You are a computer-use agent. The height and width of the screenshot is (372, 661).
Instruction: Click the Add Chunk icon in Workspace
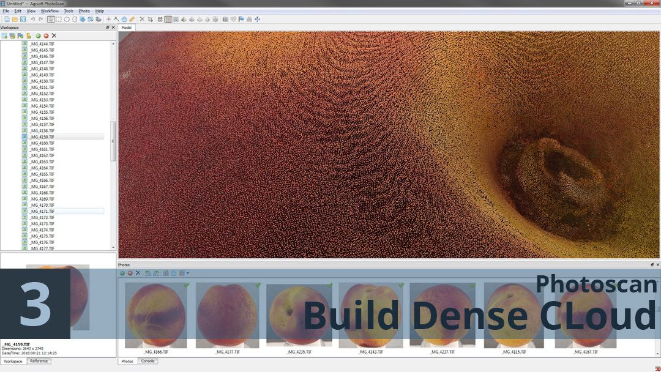point(4,36)
